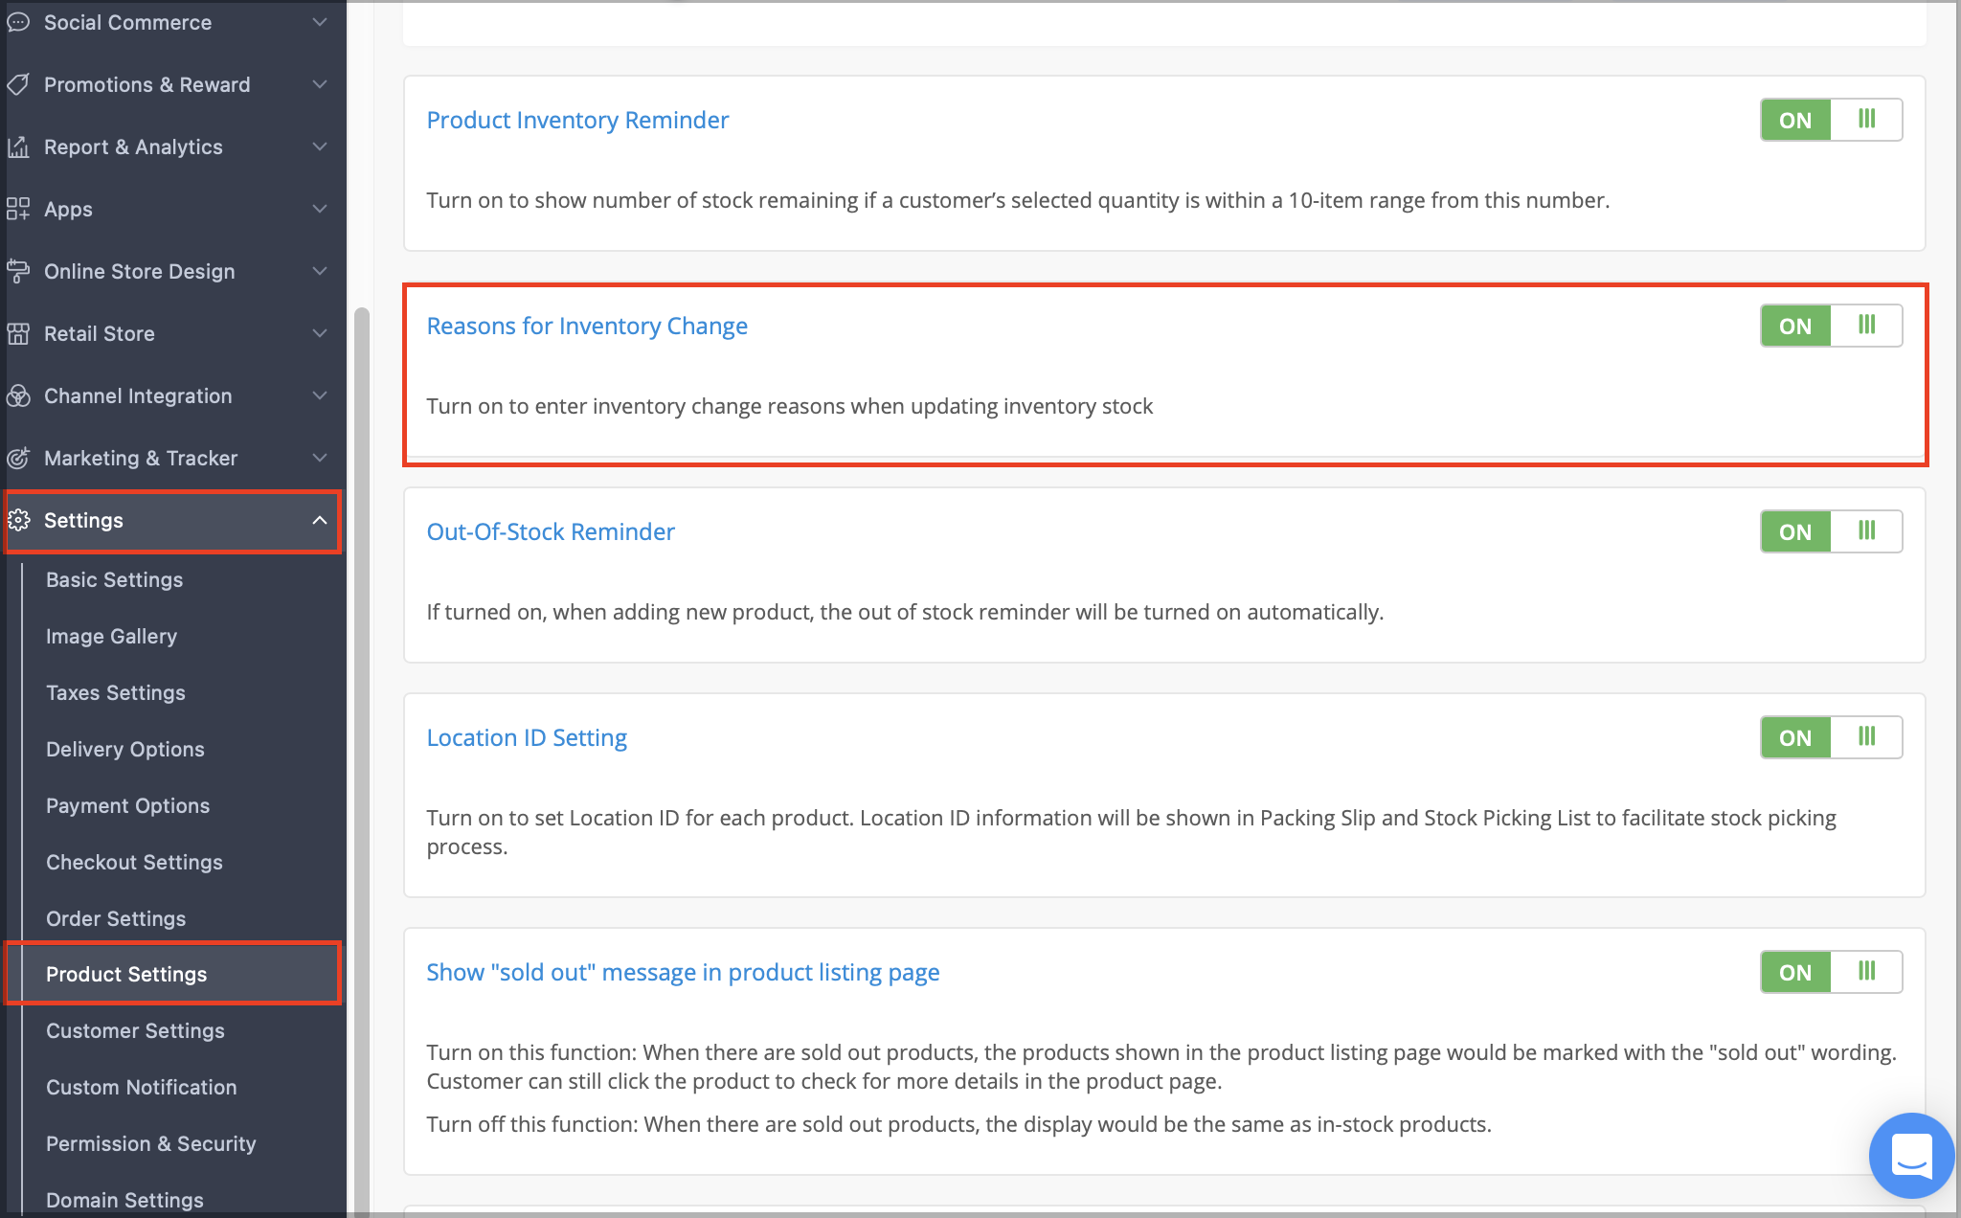The height and width of the screenshot is (1218, 1961).
Task: Click the Social Commerce chat bubble icon
Action: click(17, 22)
